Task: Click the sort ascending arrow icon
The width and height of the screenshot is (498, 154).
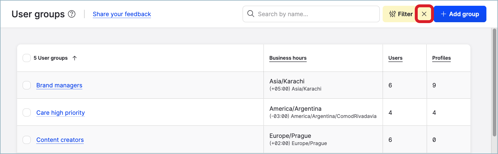Action: pos(74,58)
